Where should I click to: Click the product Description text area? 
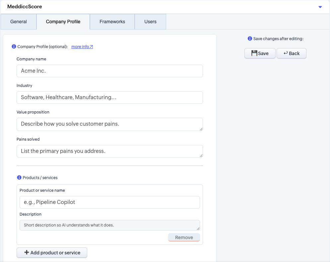[109, 225]
